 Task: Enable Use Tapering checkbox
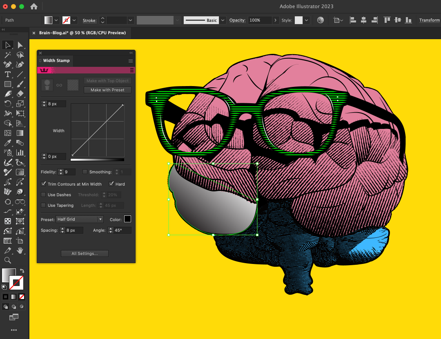pos(43,205)
